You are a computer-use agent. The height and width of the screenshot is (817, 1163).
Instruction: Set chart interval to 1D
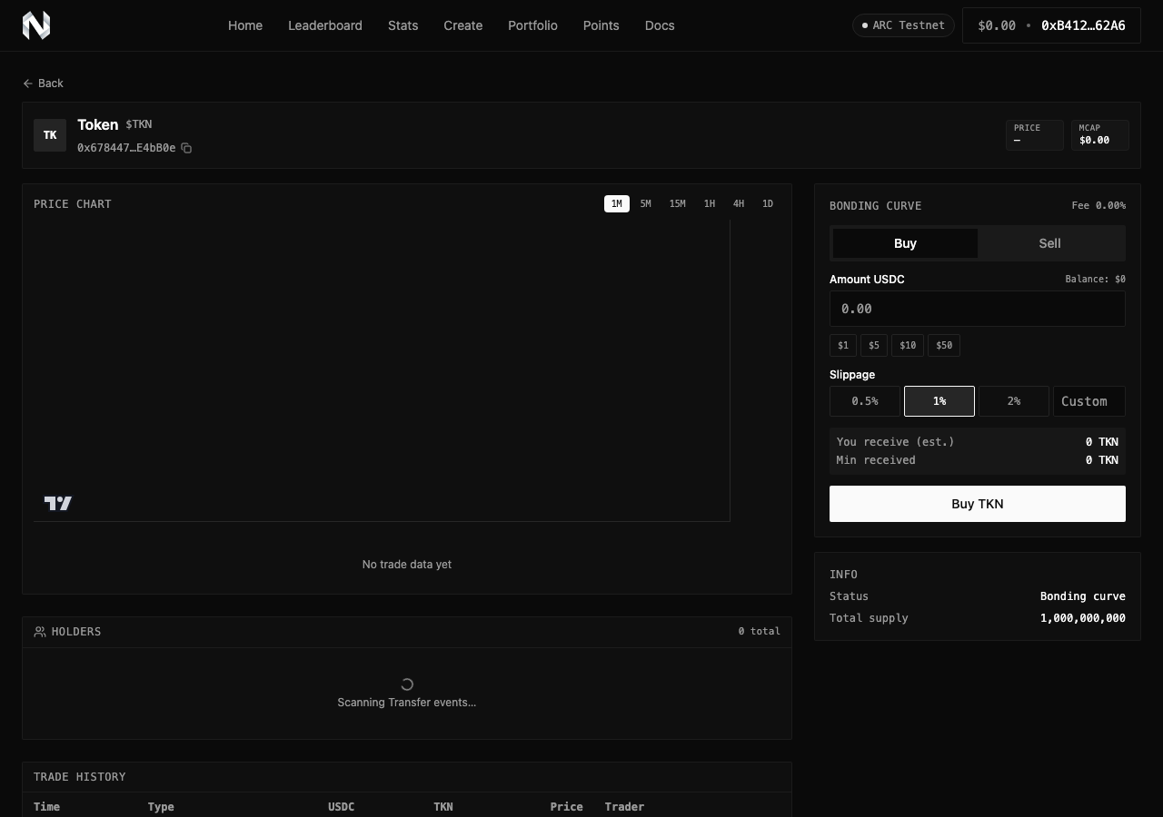pos(768,204)
